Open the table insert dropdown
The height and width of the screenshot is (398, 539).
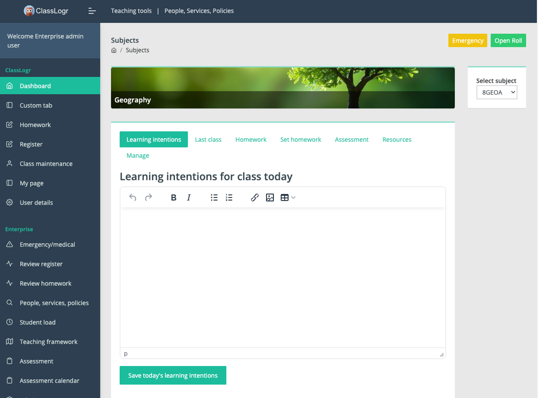point(288,198)
